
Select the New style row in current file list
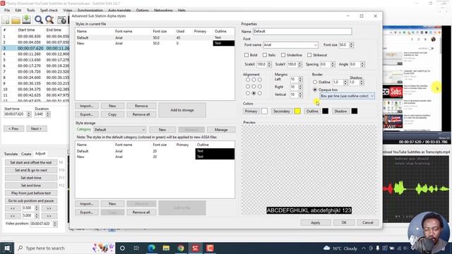point(155,44)
